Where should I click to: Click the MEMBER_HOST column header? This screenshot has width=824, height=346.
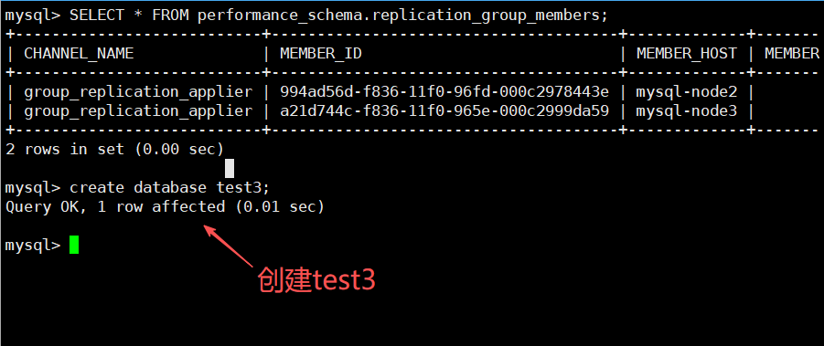click(687, 53)
